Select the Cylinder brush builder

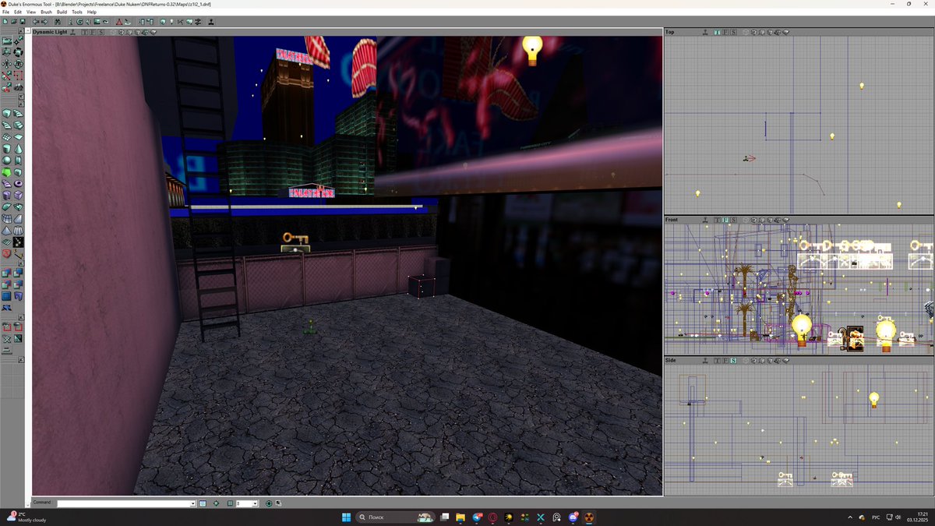coord(7,148)
